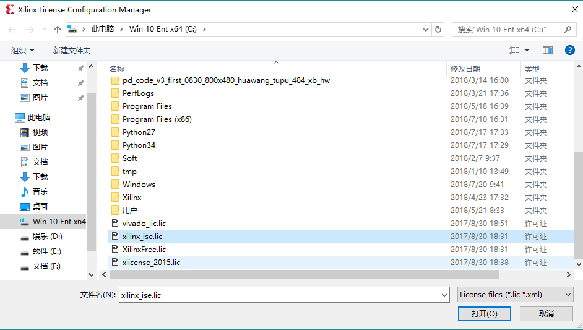Select the Xilinx folder icon
Viewport: 583px width, 330px height.
pyautogui.click(x=115, y=198)
